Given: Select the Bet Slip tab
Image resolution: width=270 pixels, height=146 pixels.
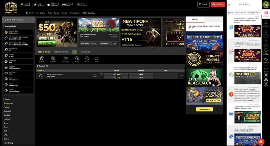Looking at the screenshot, I should pos(195,19).
